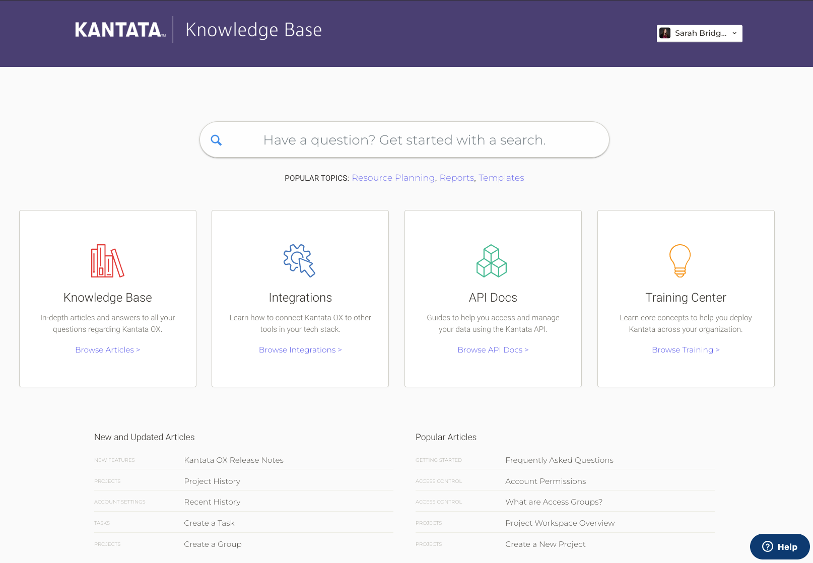Screen dimensions: 813x563
Task: Open the Create a New Project article
Action: coord(546,544)
